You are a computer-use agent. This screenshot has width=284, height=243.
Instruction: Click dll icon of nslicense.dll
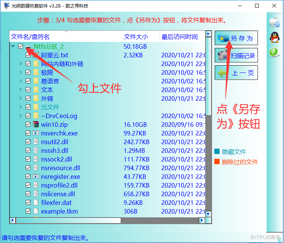[x=36, y=194]
